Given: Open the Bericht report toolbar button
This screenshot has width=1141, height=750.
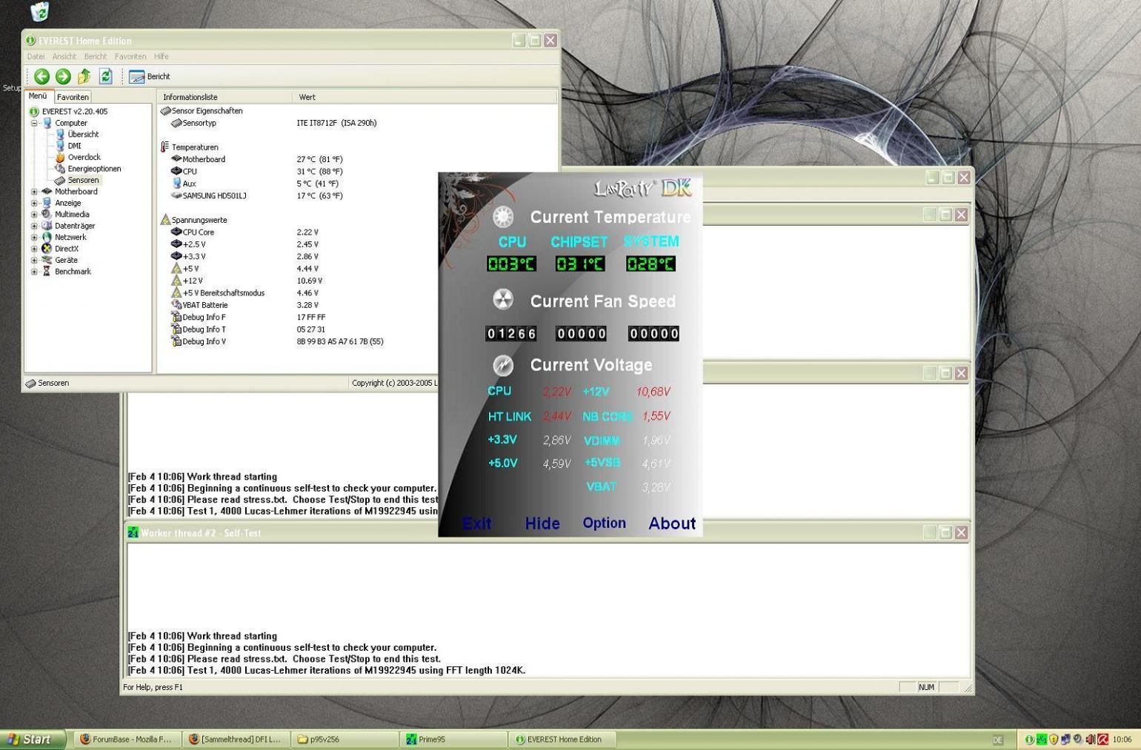Looking at the screenshot, I should point(150,76).
